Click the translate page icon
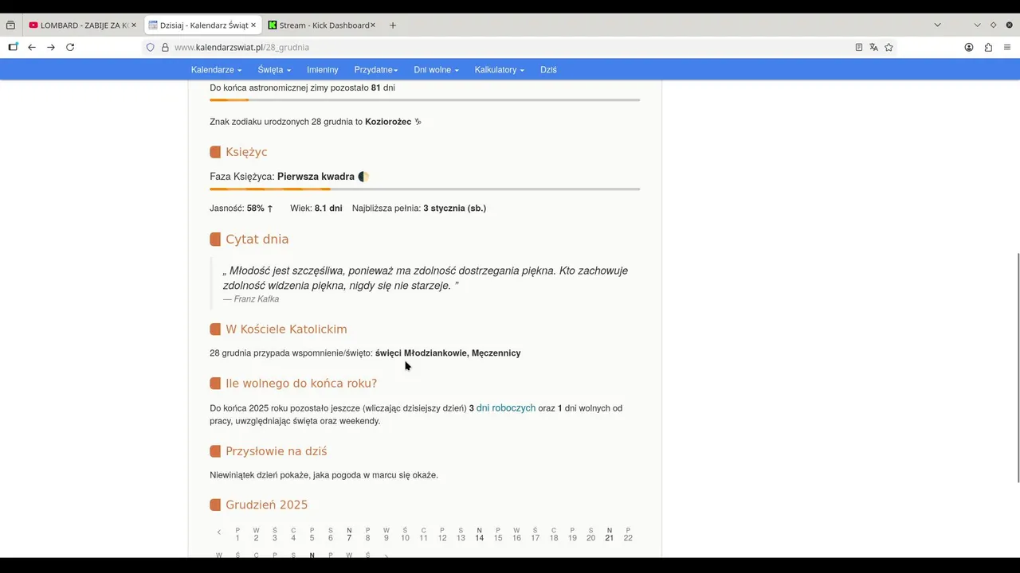The image size is (1020, 573). [873, 47]
